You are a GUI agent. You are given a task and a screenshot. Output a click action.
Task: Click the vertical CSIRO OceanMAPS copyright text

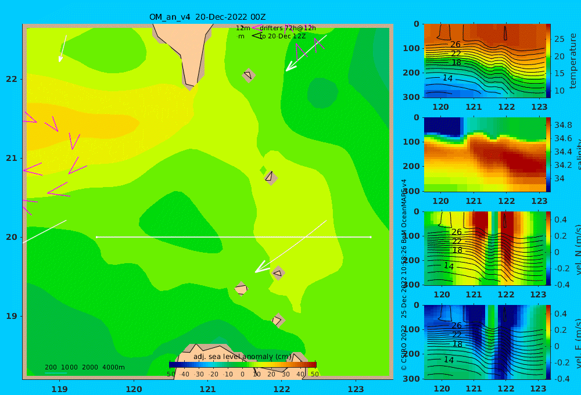pos(404,275)
